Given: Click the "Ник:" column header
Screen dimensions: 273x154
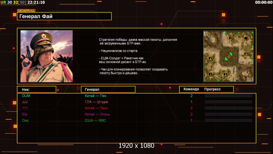Looking at the screenshot, I should click(x=37, y=90).
